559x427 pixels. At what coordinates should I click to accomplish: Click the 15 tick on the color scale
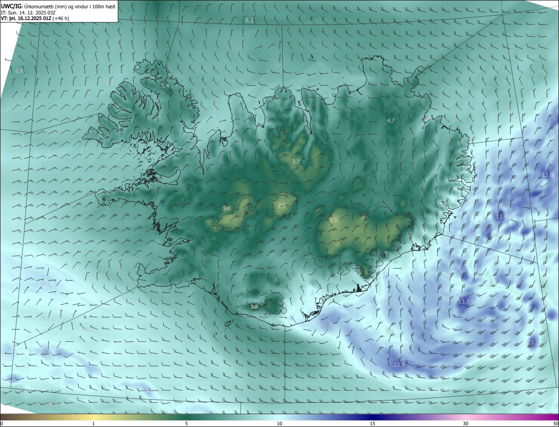(373, 424)
